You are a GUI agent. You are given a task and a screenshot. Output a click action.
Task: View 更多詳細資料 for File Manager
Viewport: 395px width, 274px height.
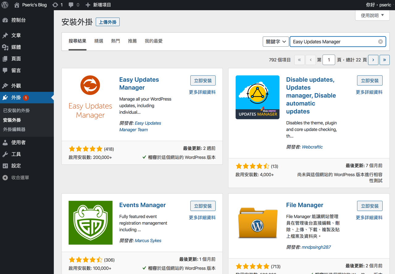(369, 218)
